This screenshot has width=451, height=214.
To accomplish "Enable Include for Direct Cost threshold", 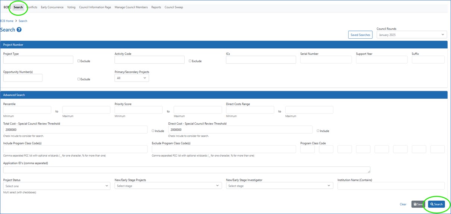I will 318,131.
